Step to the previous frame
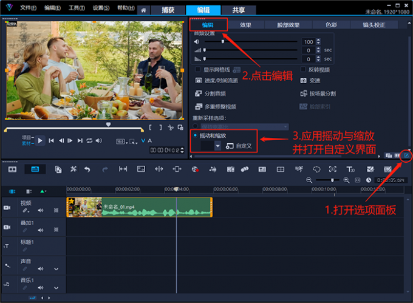413x303 pixels. (x=61, y=141)
